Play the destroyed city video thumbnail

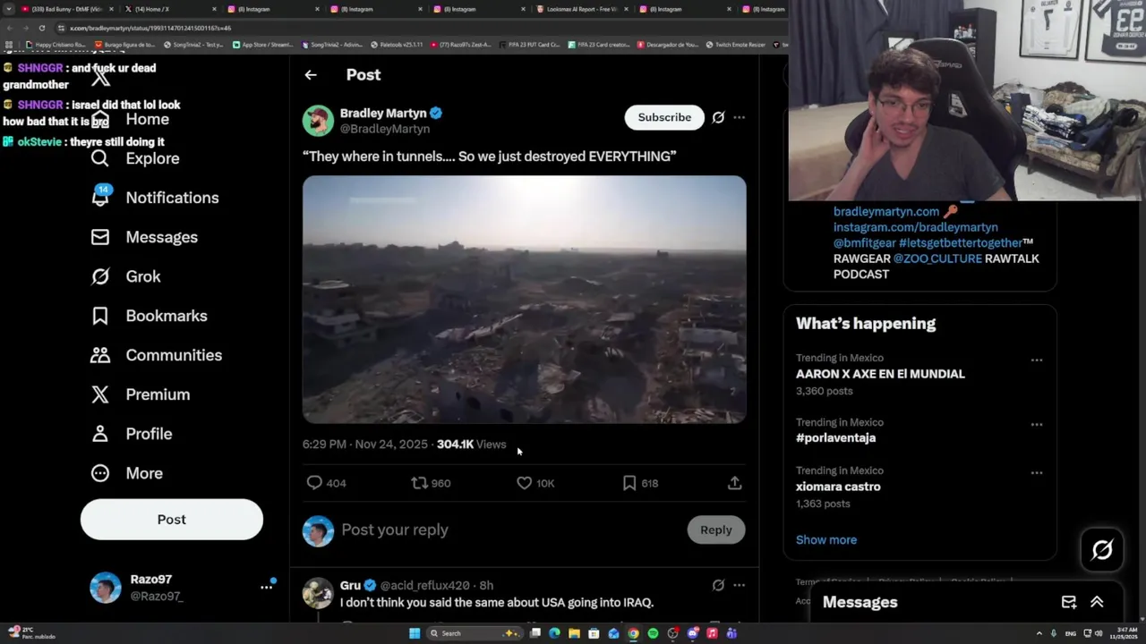[524, 299]
